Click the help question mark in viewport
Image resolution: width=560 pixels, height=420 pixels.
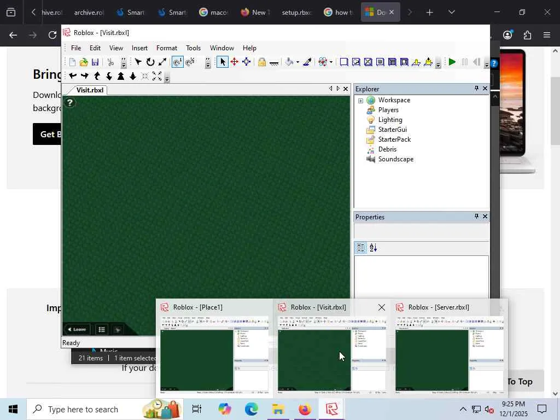tap(70, 103)
